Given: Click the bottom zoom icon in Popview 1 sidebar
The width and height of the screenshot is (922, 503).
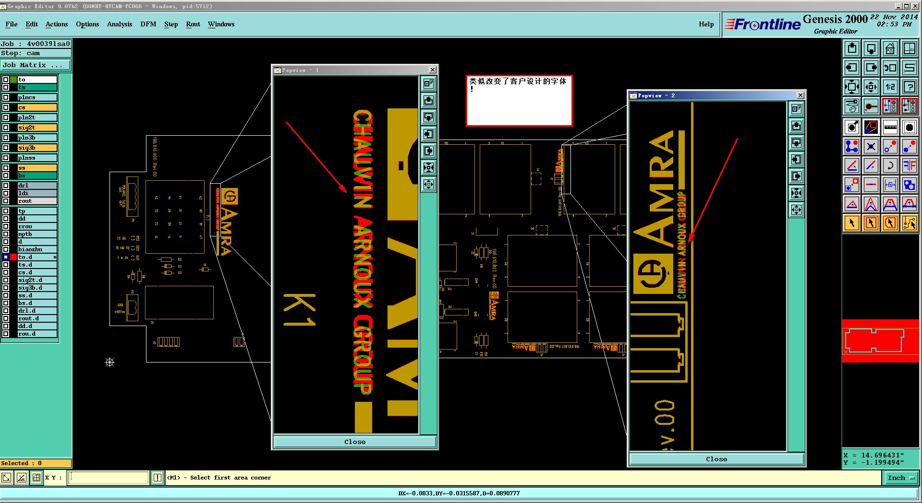Looking at the screenshot, I should click(428, 185).
